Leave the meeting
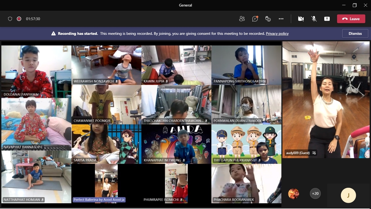This screenshot has height=209, width=371. (351, 19)
